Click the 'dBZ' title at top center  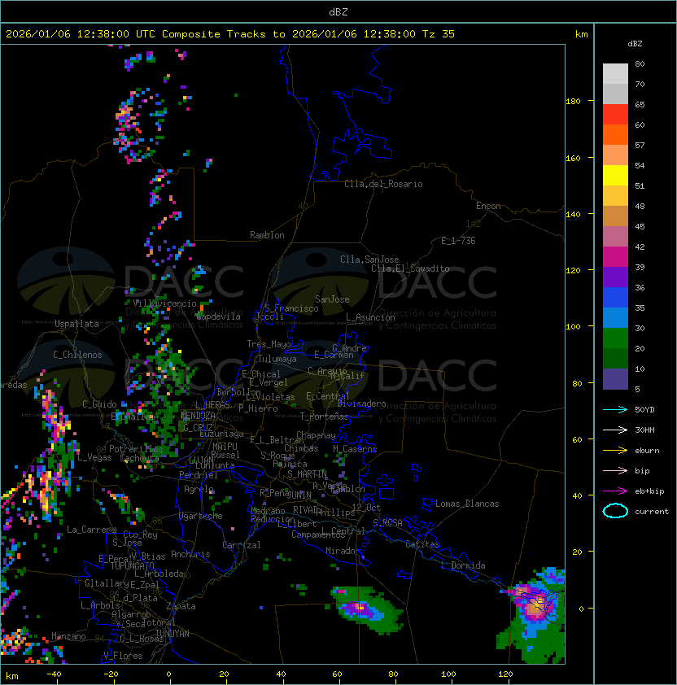[x=338, y=12]
